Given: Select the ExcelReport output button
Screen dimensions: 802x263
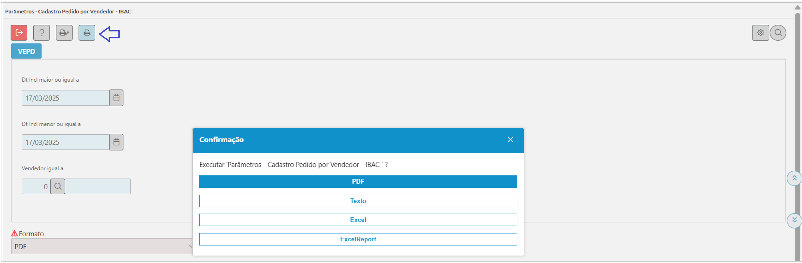Looking at the screenshot, I should (x=358, y=239).
